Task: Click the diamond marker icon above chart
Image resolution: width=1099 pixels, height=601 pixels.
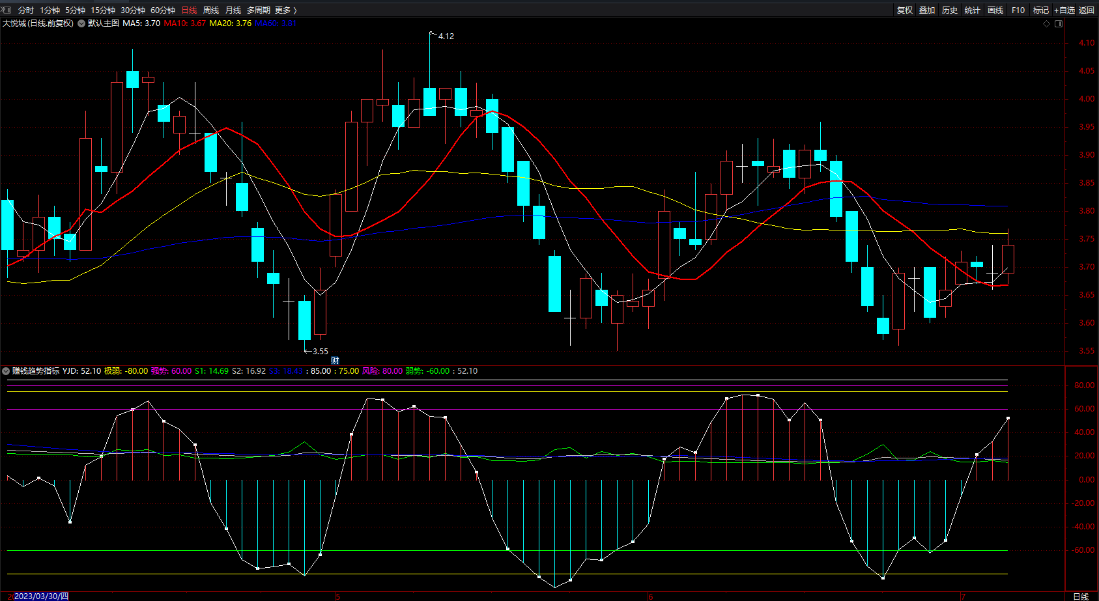Action: click(x=1046, y=23)
